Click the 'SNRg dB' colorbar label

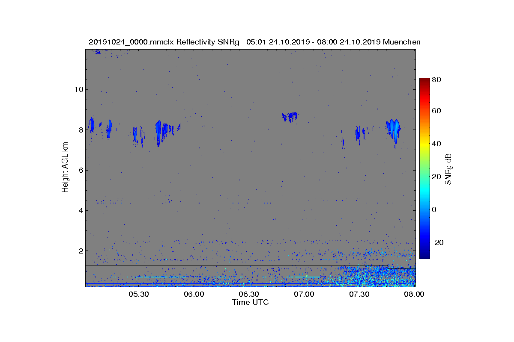point(449,169)
